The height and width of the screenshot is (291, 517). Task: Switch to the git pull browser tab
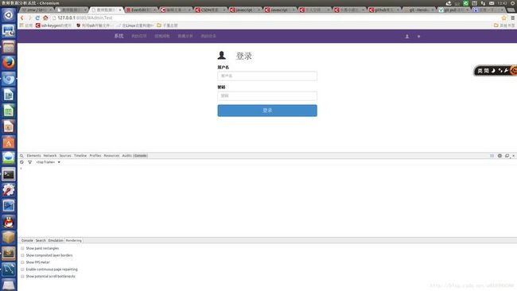(x=453, y=10)
